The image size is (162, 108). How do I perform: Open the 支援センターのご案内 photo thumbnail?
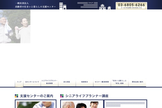[36, 105]
